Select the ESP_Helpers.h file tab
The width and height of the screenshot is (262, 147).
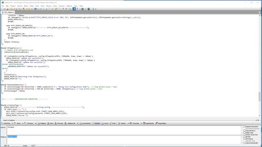[x=8, y=12]
